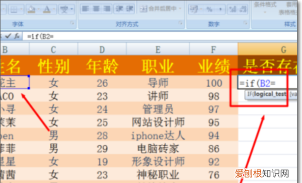
Task: Align text left
Action: coord(86,9)
